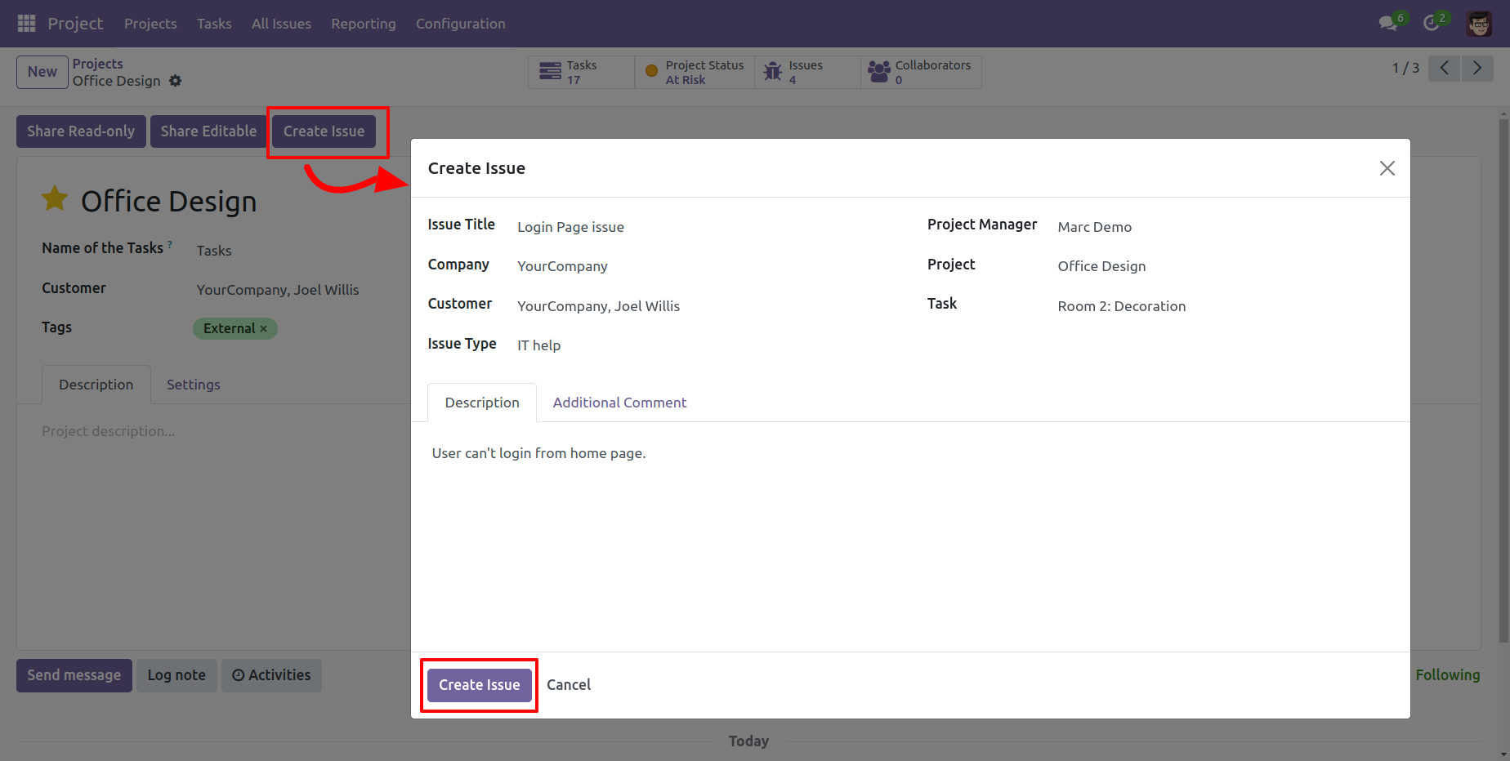Edit the Issue Title field
Image resolution: width=1510 pixels, height=761 pixels.
(706, 227)
